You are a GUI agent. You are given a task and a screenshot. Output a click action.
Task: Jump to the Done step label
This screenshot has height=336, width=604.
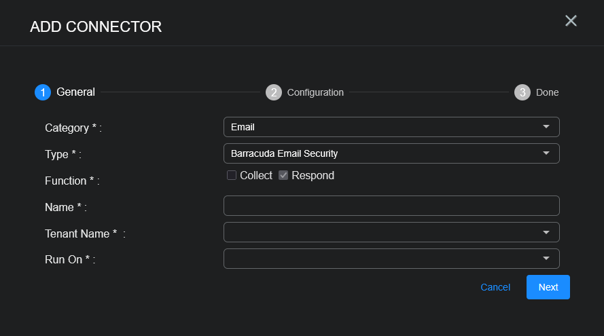point(547,92)
